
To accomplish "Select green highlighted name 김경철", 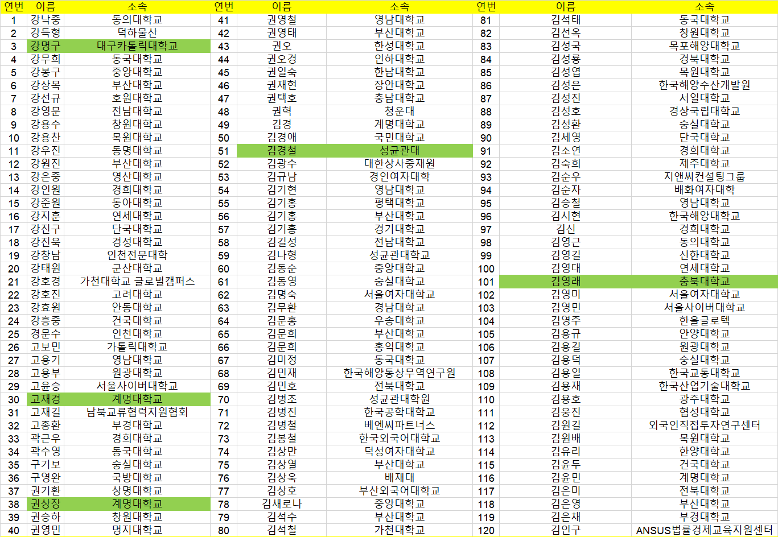I will click(x=281, y=151).
